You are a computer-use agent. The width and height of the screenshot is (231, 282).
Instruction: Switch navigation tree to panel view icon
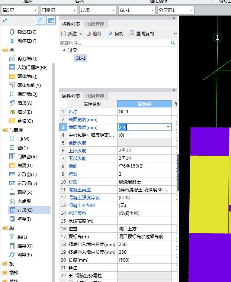pos(51,20)
